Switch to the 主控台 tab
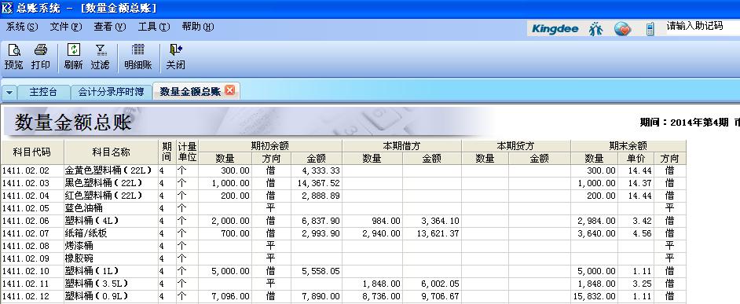740x304 pixels. pos(43,92)
